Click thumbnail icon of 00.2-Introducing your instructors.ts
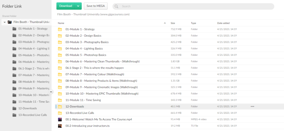 click(60, 126)
